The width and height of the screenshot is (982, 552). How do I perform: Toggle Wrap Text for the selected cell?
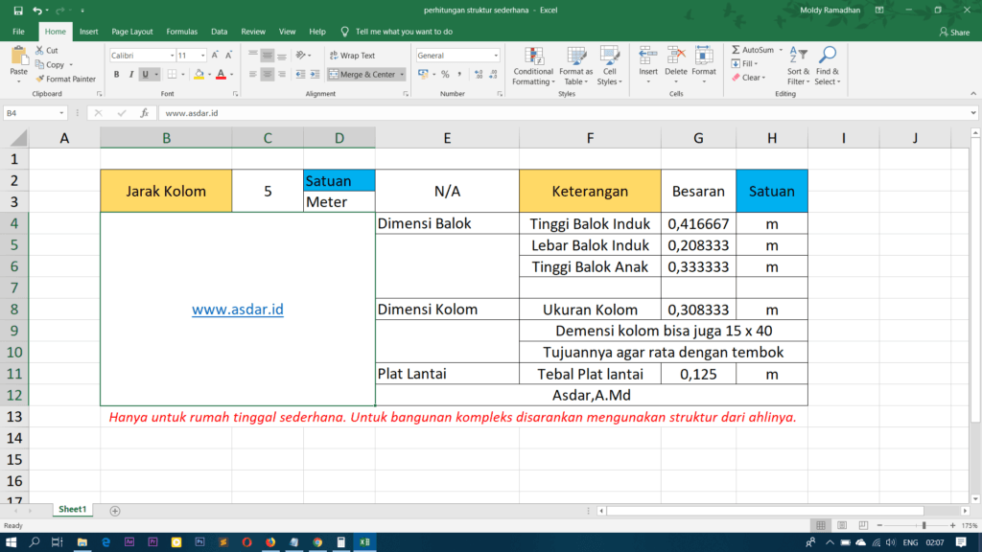[351, 56]
